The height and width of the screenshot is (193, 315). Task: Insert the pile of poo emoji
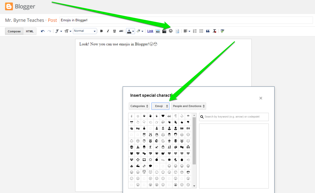(x=131, y=166)
